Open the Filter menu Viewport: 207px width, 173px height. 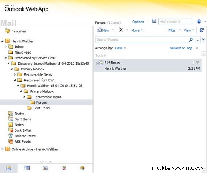[175, 30]
